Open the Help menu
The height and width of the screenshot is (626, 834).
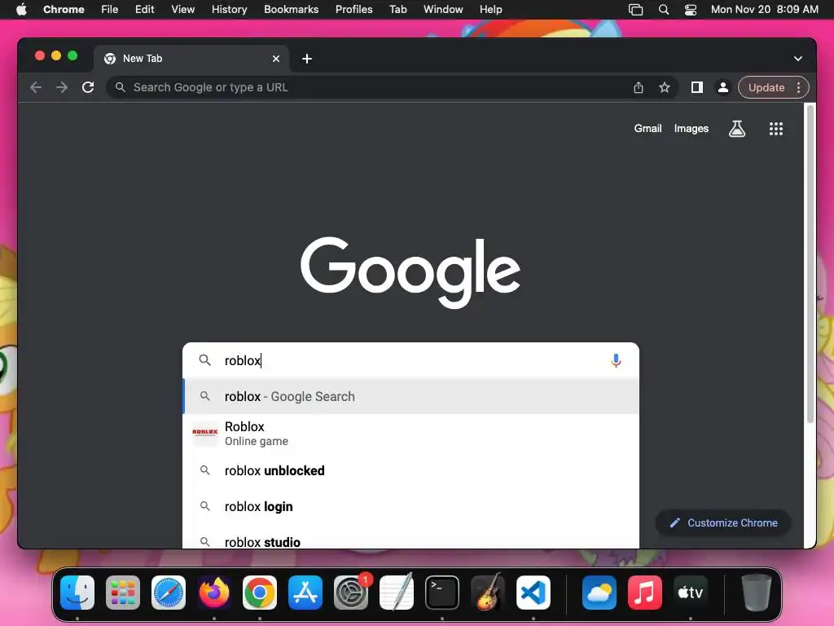(490, 9)
